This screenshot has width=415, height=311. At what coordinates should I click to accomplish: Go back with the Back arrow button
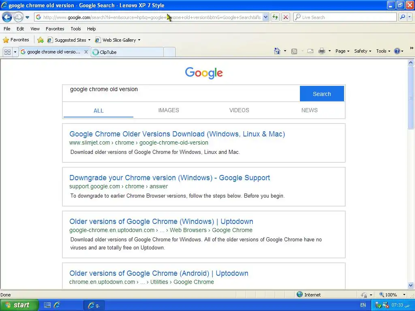point(7,17)
